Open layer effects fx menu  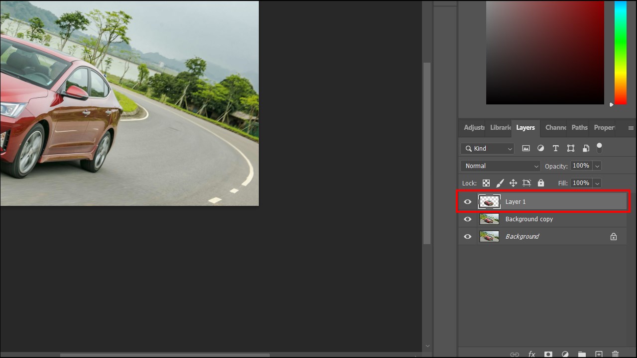[531, 354]
